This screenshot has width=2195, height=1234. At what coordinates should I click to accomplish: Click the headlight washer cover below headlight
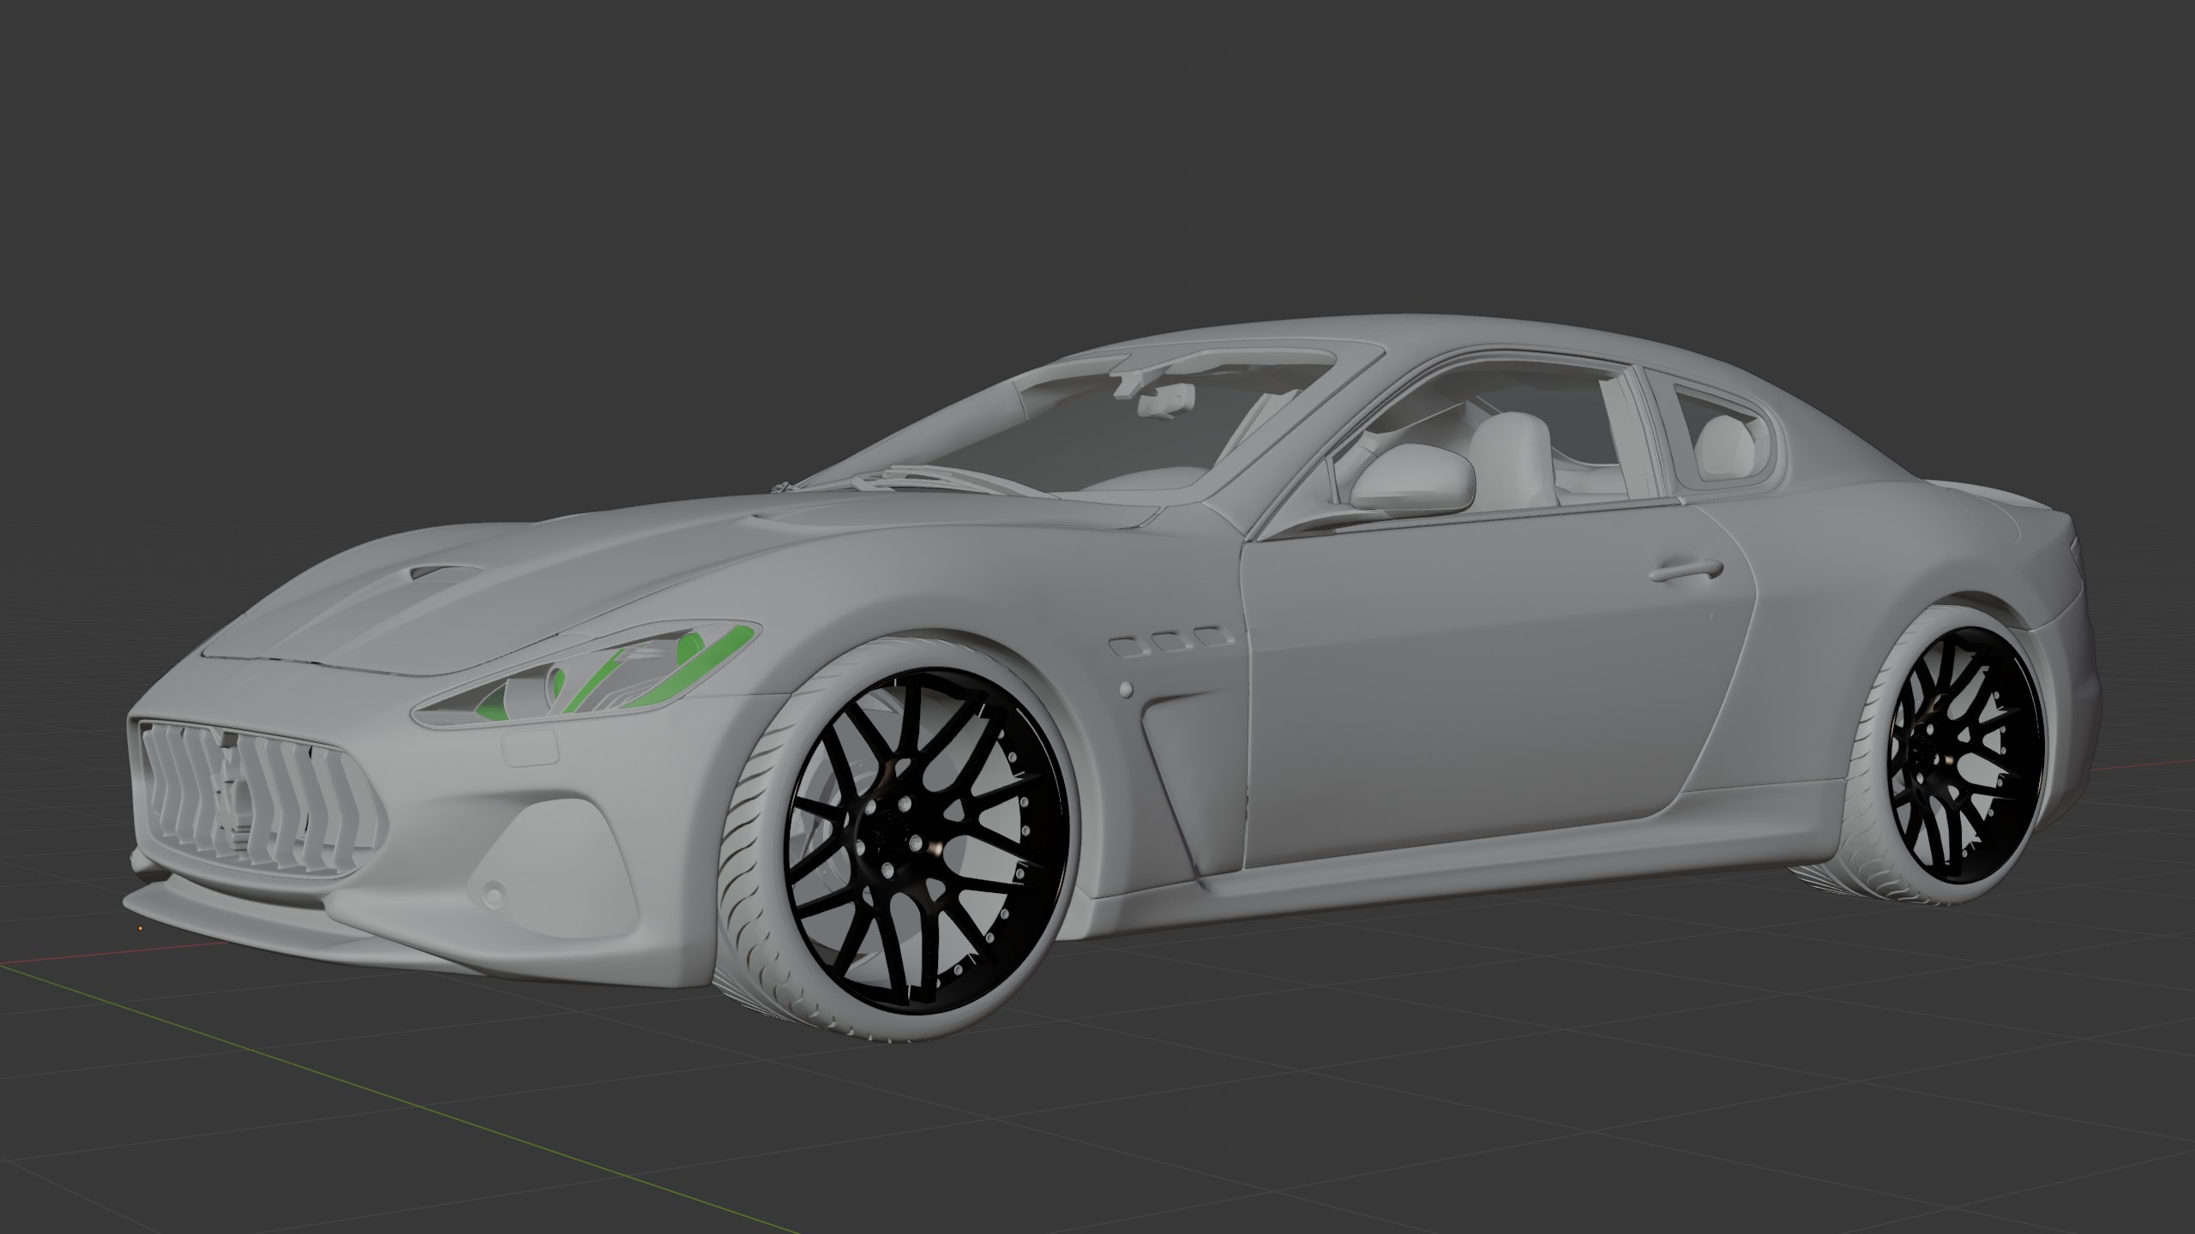click(529, 750)
